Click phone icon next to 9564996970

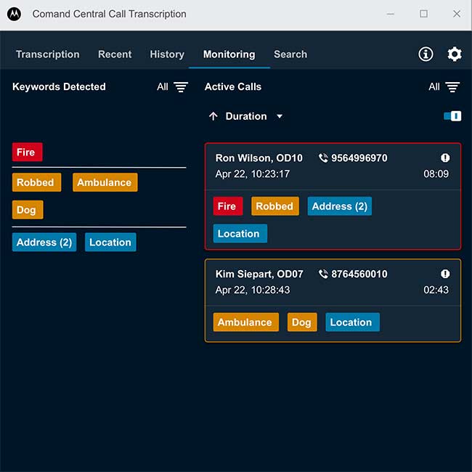click(323, 158)
